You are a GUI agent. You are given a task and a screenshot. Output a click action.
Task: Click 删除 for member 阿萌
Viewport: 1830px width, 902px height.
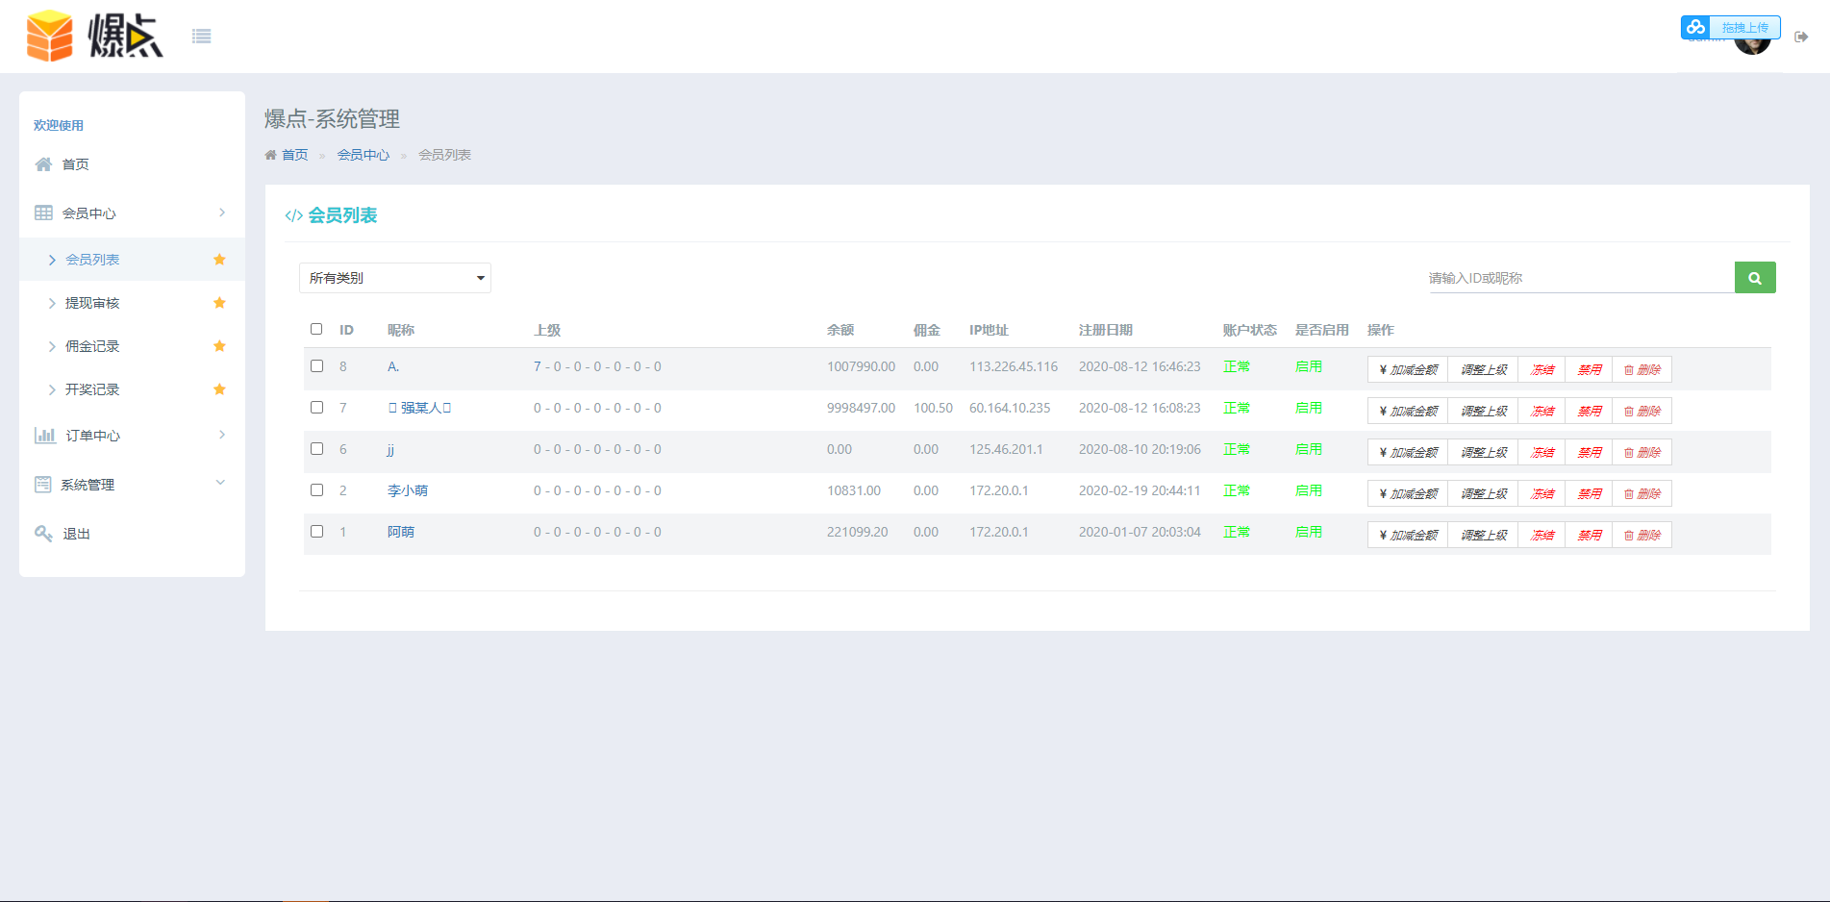(1642, 536)
